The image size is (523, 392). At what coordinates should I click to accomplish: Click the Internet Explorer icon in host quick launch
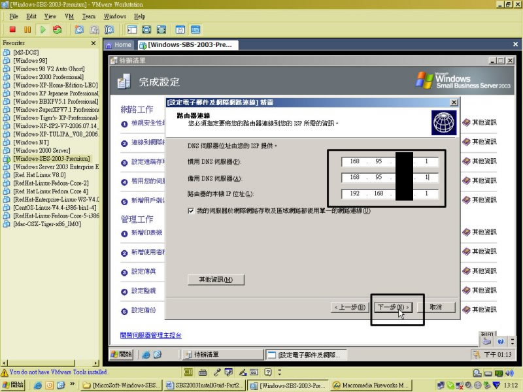click(x=38, y=385)
